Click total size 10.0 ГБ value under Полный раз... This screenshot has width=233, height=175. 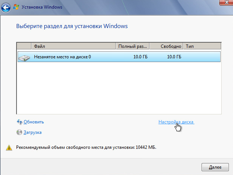(140, 57)
